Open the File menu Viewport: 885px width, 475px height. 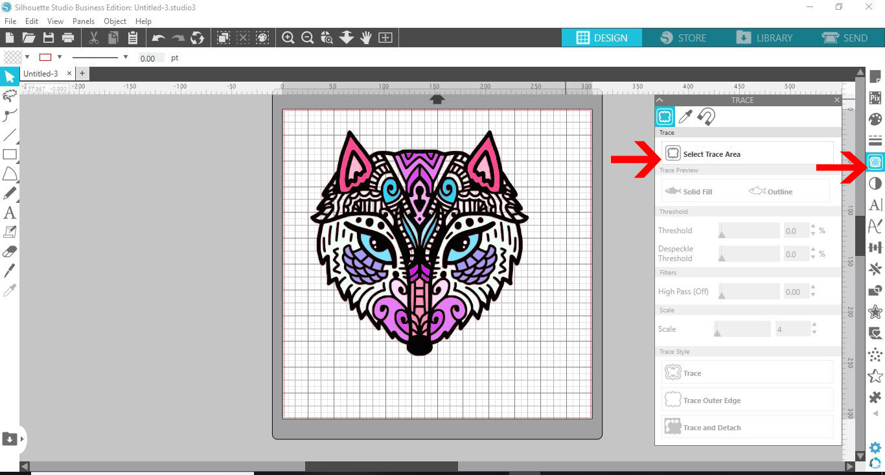click(x=10, y=21)
